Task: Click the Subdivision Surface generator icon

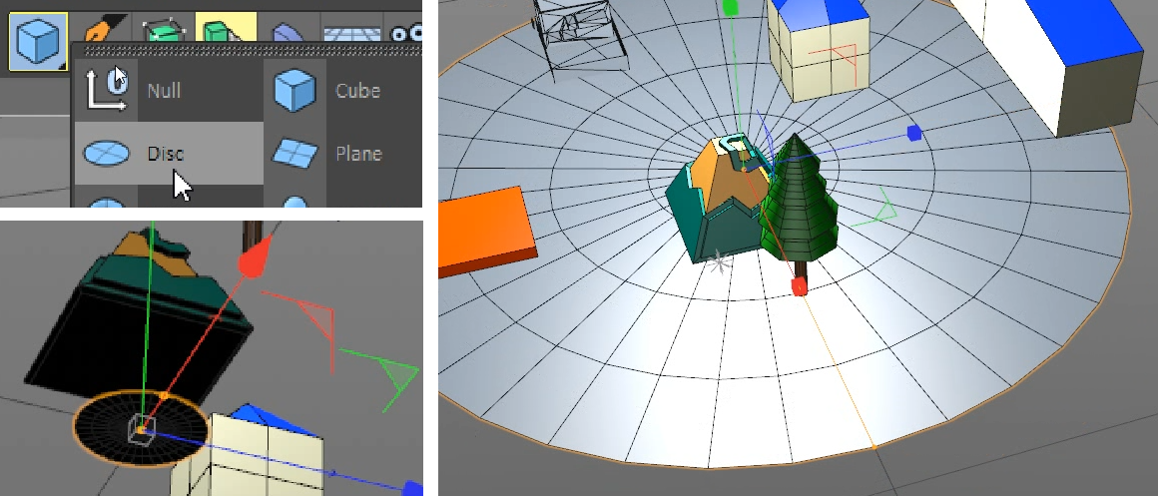Action: pos(166,31)
